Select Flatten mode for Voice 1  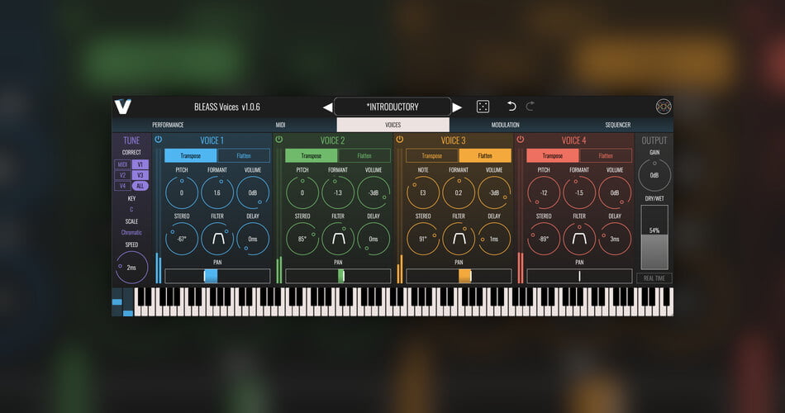244,155
